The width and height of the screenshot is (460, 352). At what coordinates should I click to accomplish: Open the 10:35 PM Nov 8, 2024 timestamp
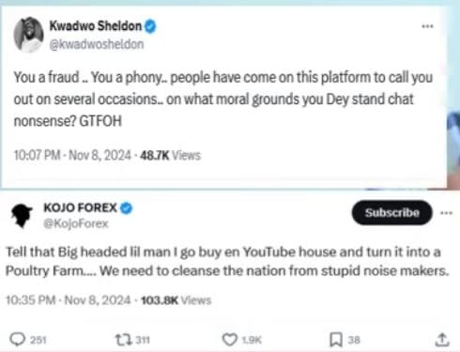click(69, 300)
